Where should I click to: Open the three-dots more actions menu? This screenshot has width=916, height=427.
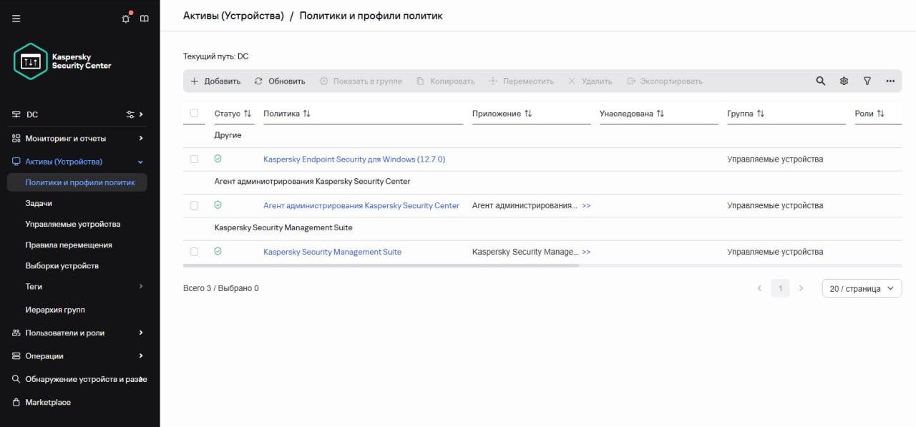[x=890, y=81]
